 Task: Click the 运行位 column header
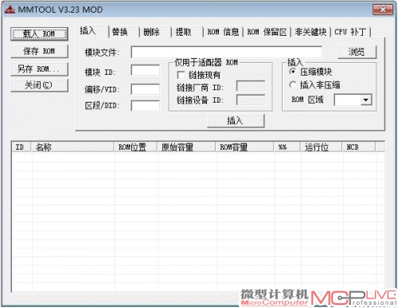[322, 147]
